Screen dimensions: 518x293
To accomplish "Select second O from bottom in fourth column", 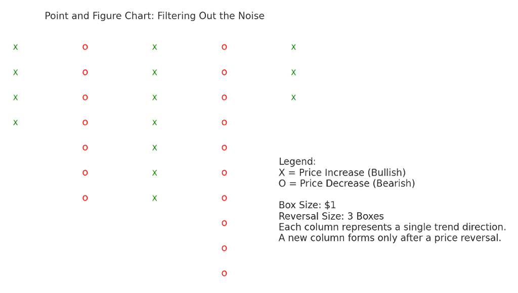I will (224, 248).
